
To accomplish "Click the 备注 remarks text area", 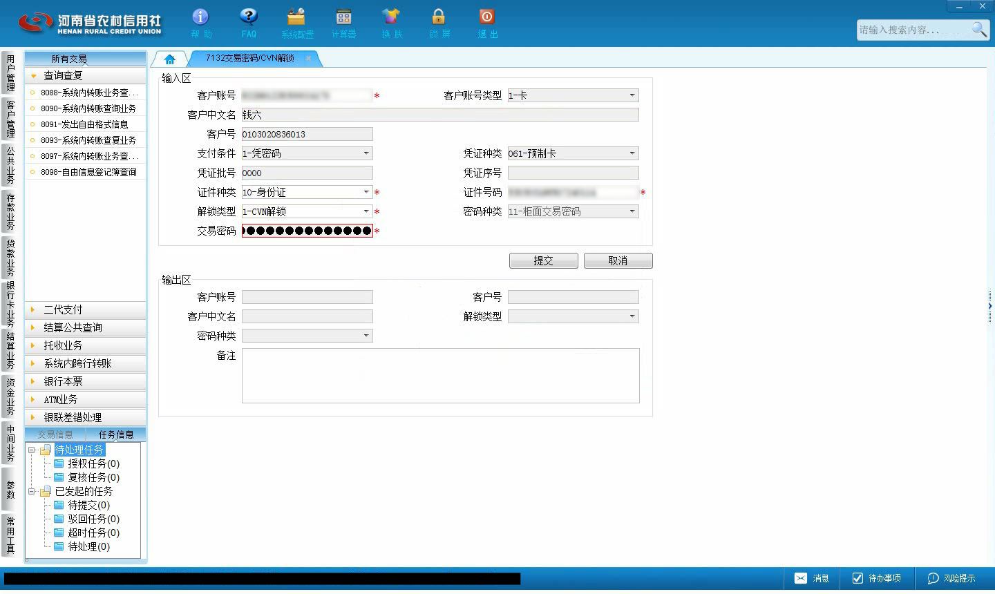I will pyautogui.click(x=441, y=376).
